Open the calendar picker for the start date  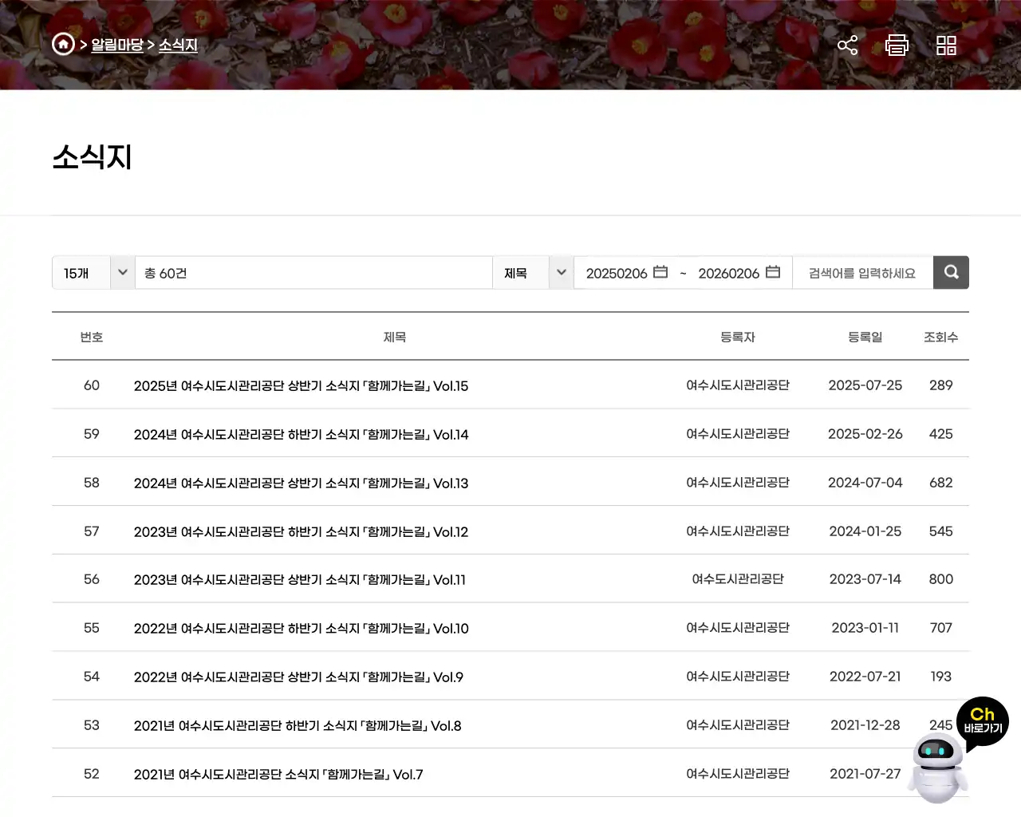point(660,272)
